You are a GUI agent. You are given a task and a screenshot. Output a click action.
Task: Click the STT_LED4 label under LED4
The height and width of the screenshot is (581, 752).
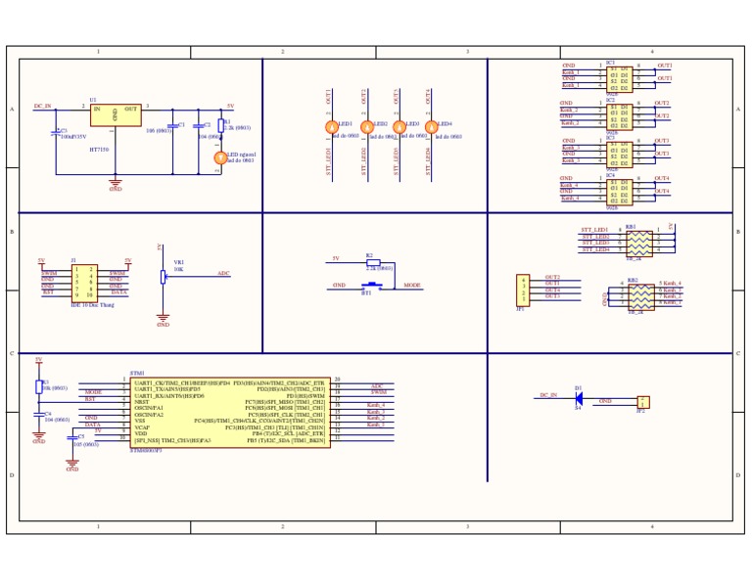(428, 161)
